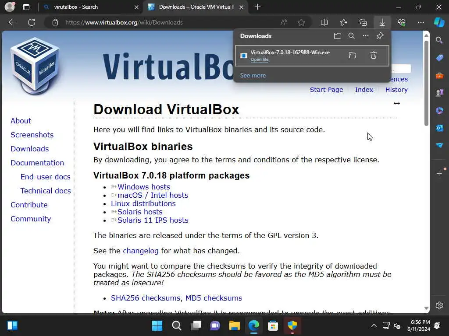Open End-user docs in the left menu
The image size is (449, 336).
point(45,177)
